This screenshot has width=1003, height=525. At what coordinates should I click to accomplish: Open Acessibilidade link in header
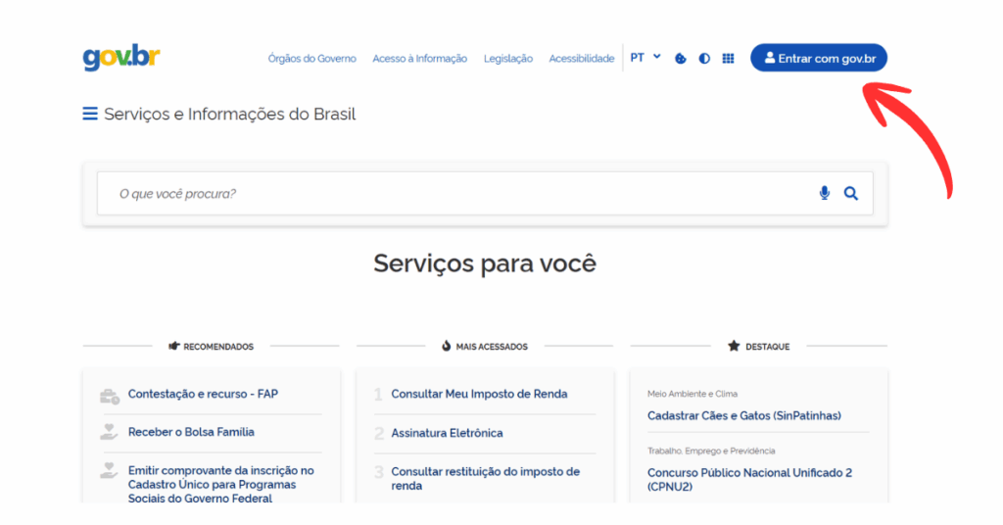[x=581, y=59]
